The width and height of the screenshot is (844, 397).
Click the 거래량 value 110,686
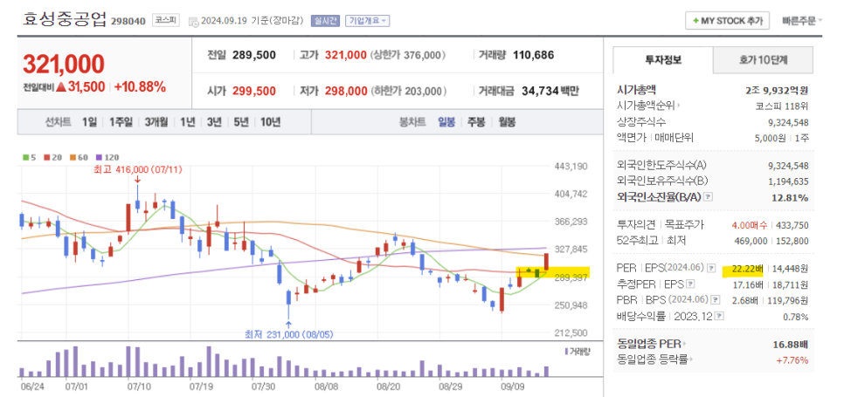[x=534, y=55]
